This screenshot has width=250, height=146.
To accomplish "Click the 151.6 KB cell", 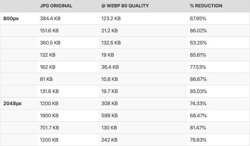I will (x=68, y=31).
